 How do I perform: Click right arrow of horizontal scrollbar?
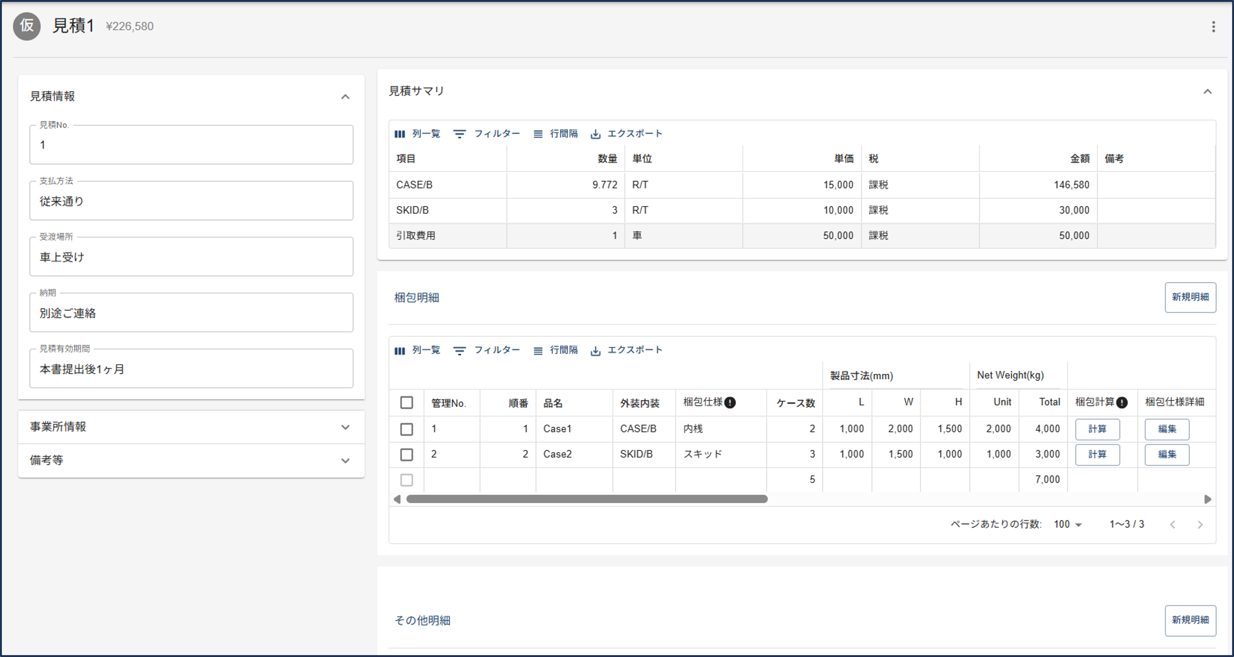(x=1208, y=499)
